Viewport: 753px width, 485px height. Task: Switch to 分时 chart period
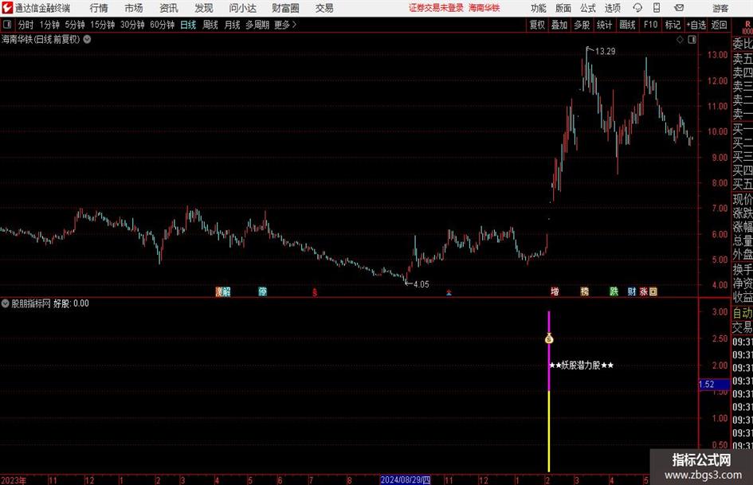tap(26, 25)
